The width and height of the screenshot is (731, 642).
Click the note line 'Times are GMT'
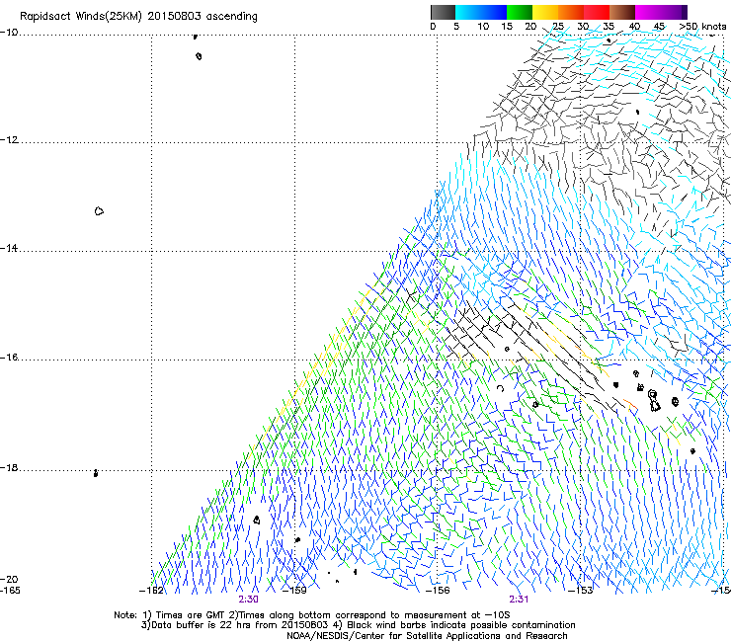pos(191,615)
